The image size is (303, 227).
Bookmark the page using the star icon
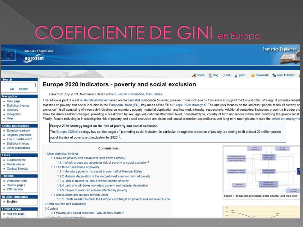[x=253, y=75]
